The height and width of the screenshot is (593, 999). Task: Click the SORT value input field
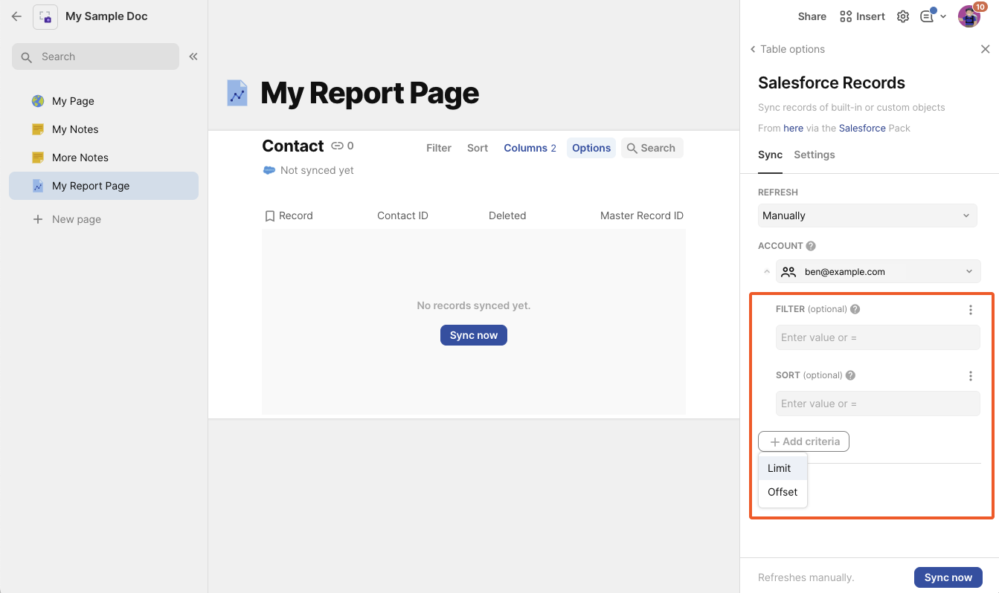click(x=878, y=404)
